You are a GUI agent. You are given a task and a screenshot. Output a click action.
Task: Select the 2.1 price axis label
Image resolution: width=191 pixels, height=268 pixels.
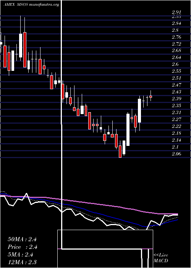tap(175, 147)
